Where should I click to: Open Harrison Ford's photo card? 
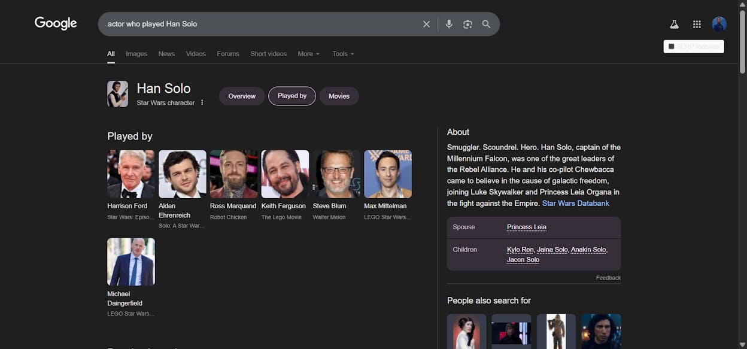pyautogui.click(x=131, y=174)
